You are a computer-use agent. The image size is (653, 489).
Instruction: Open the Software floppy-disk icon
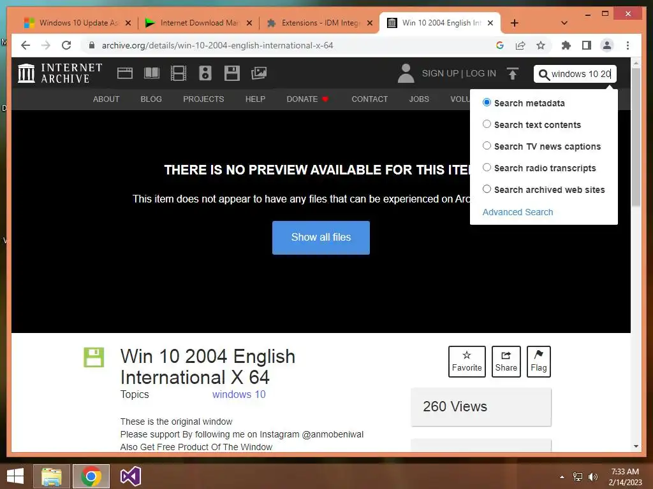point(231,74)
